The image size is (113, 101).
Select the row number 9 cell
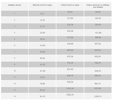pyautogui.click(x=15, y=65)
